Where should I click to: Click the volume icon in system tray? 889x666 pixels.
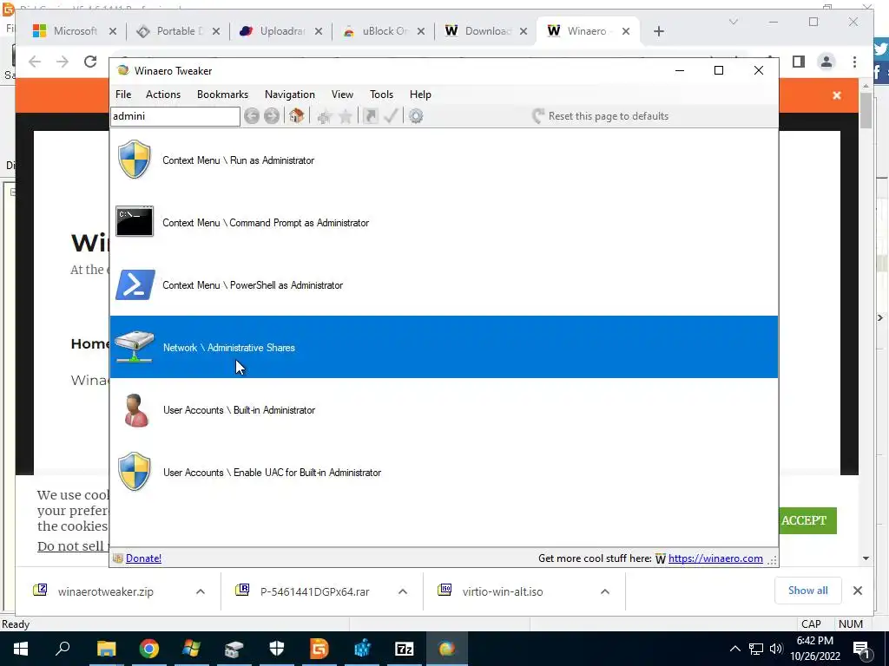point(776,649)
